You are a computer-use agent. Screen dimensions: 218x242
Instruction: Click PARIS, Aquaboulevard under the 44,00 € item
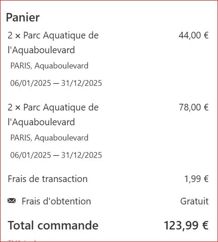point(49,66)
